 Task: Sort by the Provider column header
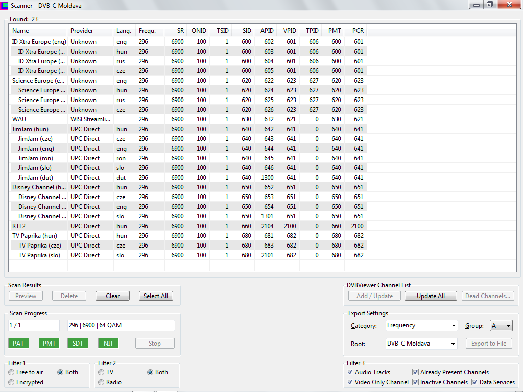90,30
